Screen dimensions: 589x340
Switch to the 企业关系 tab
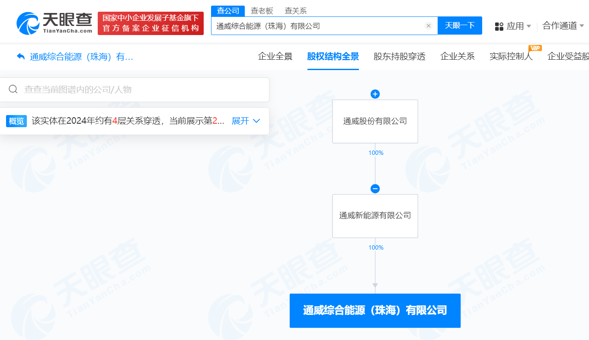tap(458, 56)
